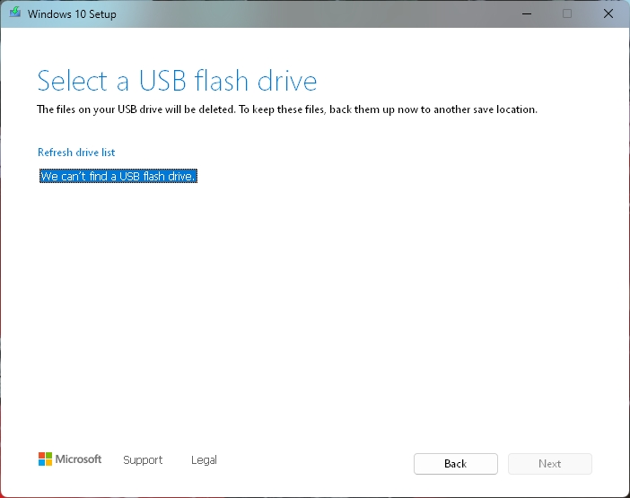Refresh the drive list
This screenshot has height=498, width=630.
click(x=76, y=153)
